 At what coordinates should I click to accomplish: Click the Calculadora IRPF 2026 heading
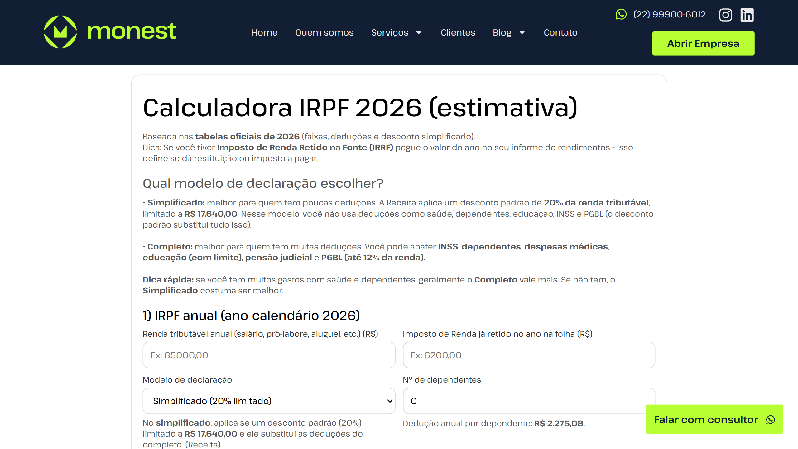tap(360, 108)
